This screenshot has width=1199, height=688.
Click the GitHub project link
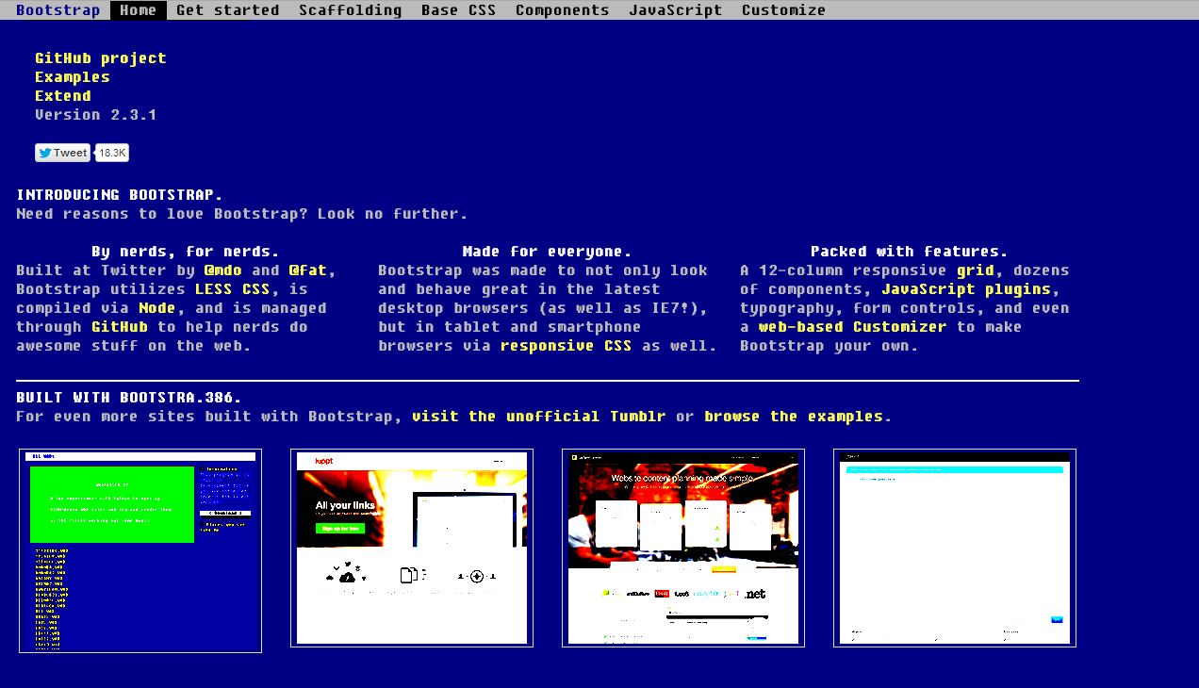tap(100, 58)
